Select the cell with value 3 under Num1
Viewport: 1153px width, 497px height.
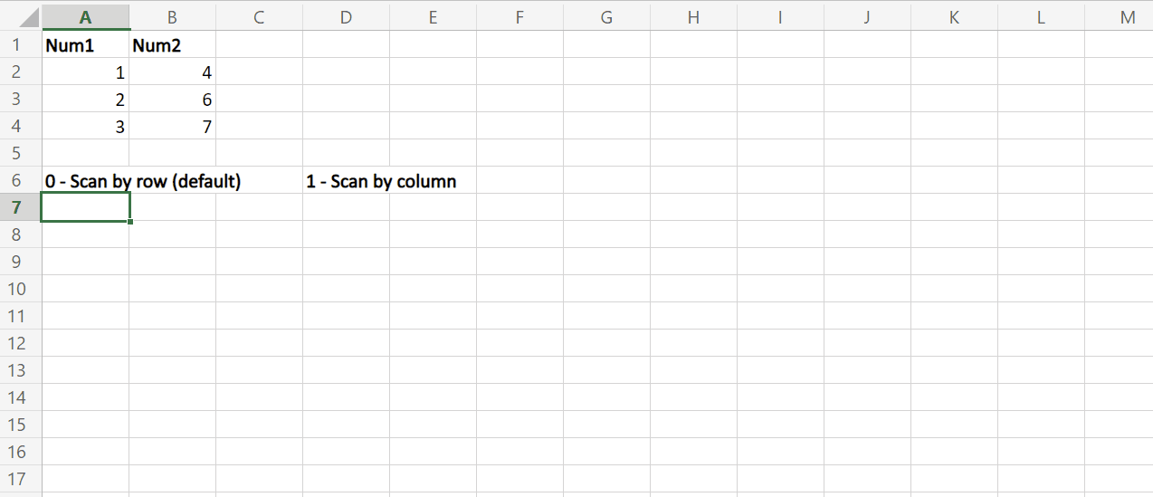85,127
